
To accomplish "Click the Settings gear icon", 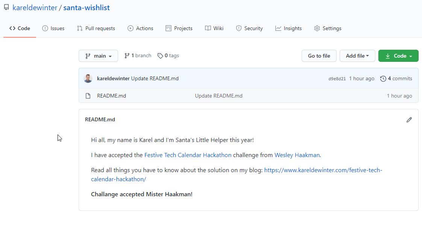I will click(317, 28).
